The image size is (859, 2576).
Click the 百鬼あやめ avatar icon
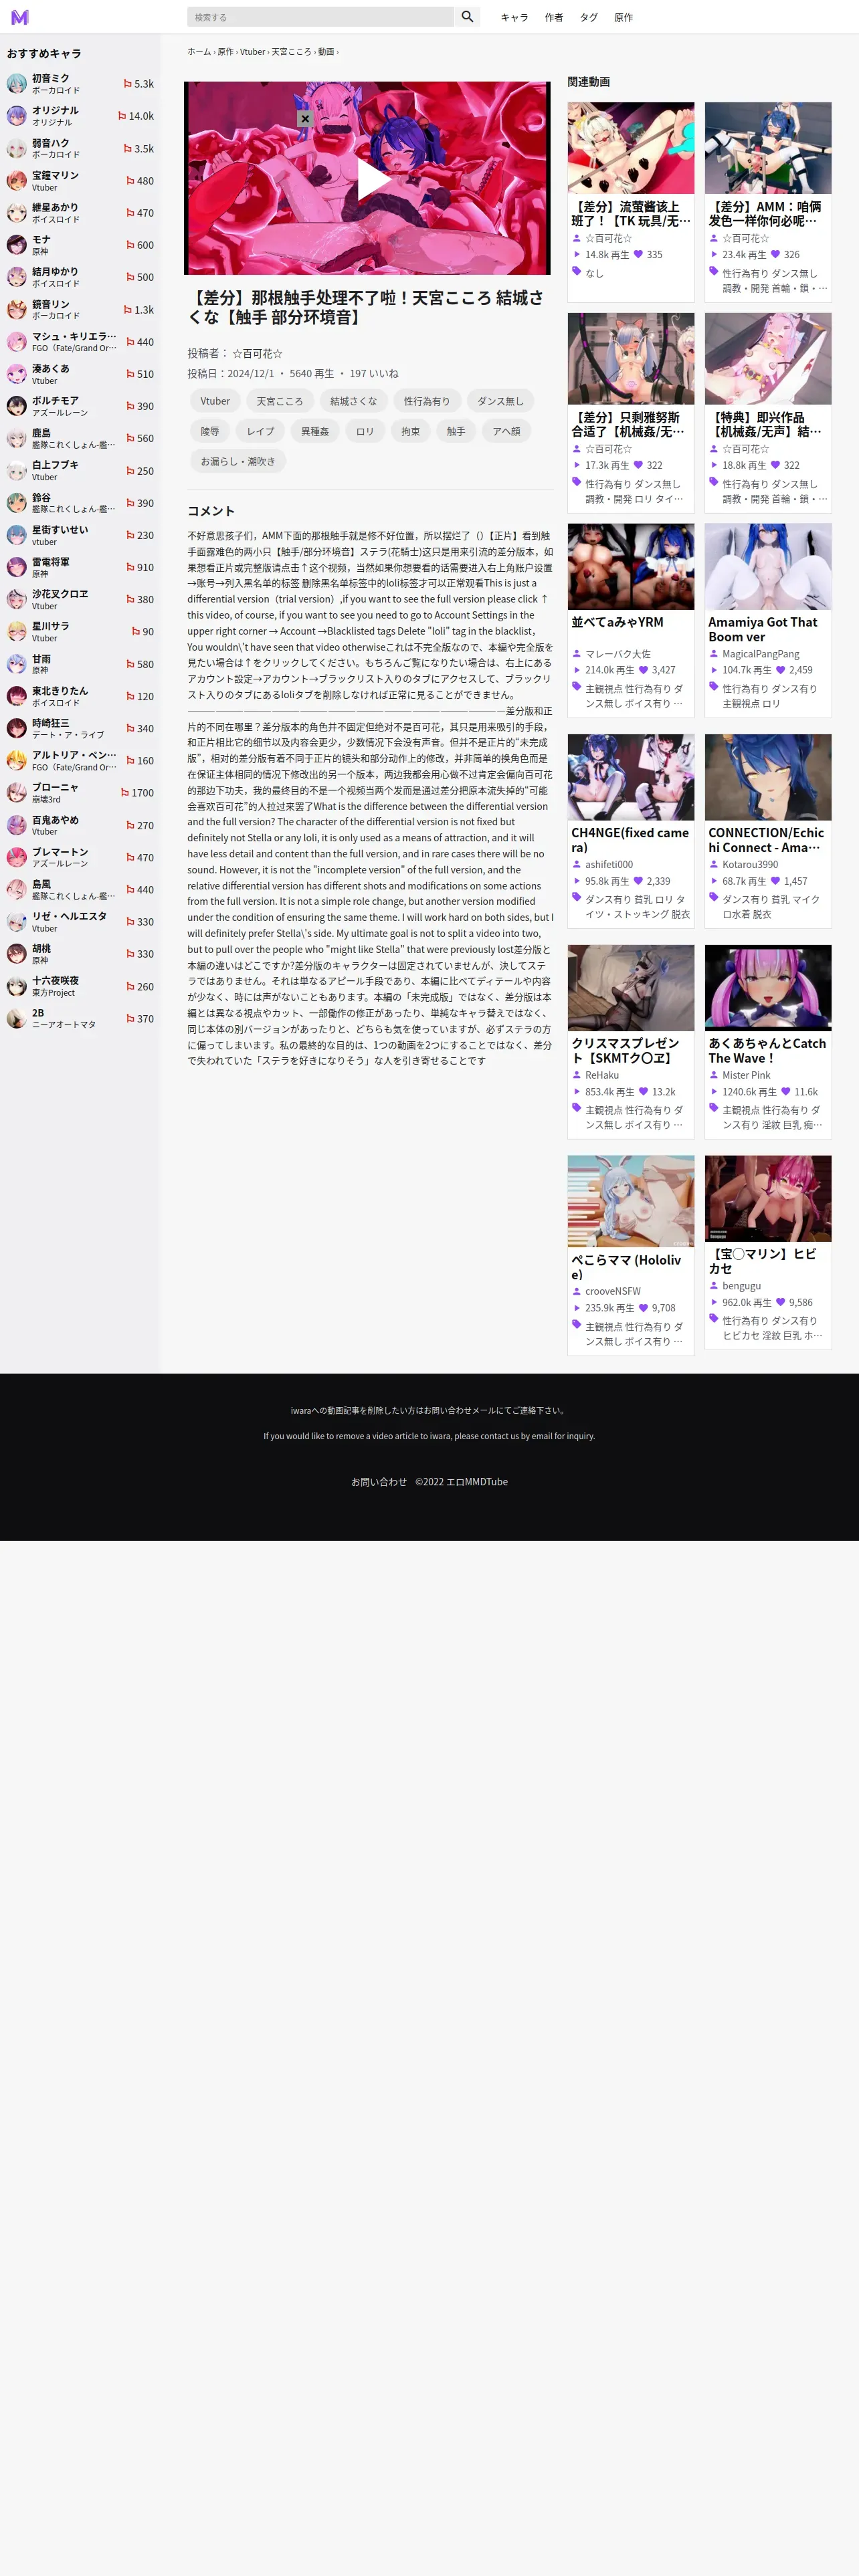click(x=17, y=825)
